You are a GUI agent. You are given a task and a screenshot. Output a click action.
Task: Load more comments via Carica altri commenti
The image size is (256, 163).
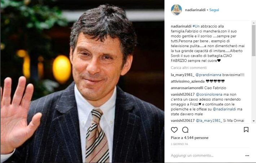189,68
